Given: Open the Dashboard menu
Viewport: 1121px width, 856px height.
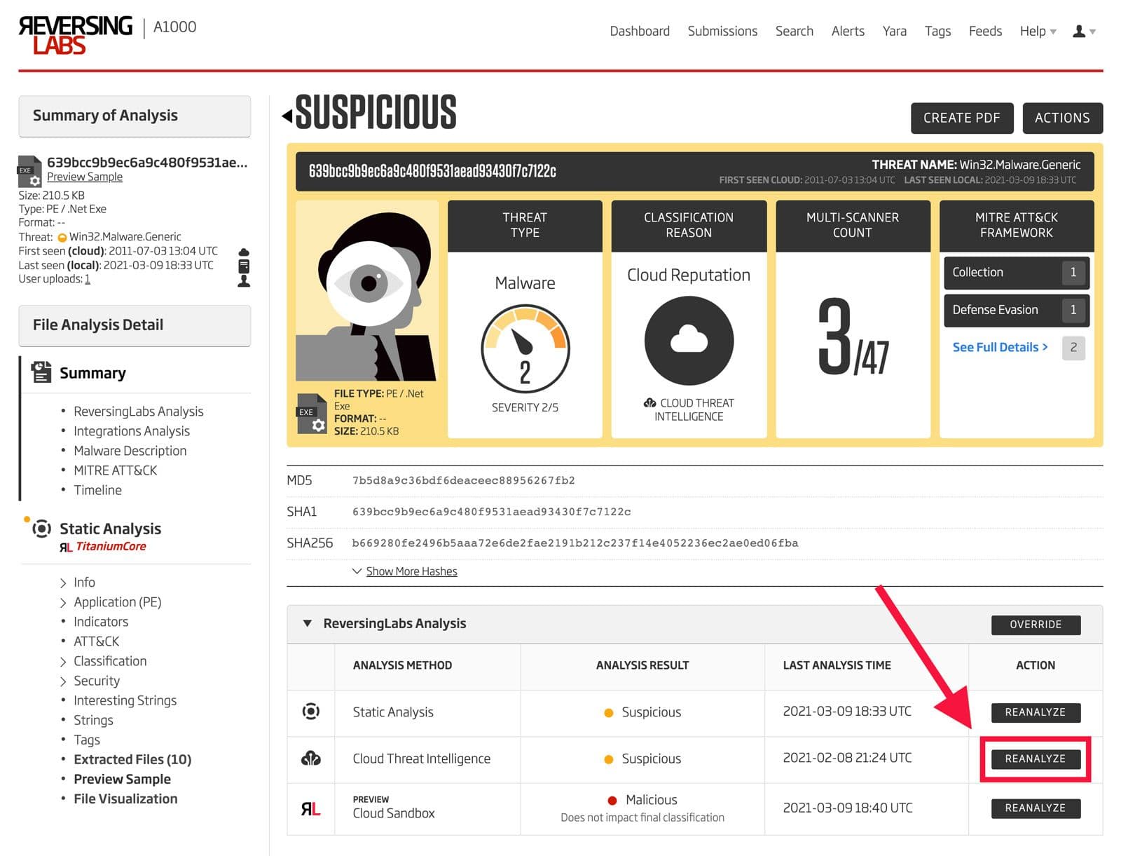Looking at the screenshot, I should click(x=640, y=32).
